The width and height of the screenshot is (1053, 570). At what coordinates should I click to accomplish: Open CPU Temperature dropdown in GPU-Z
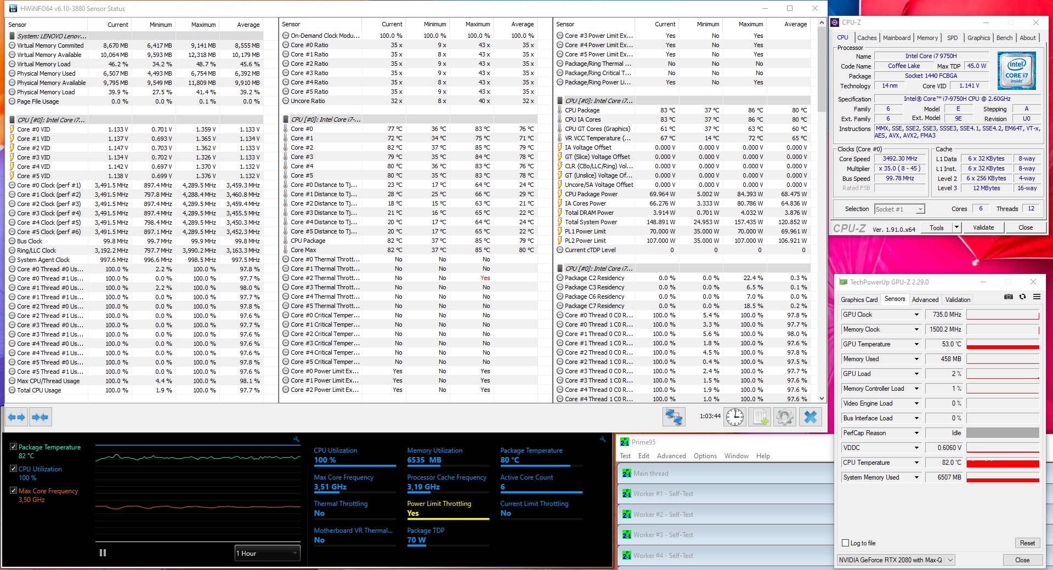coord(916,463)
